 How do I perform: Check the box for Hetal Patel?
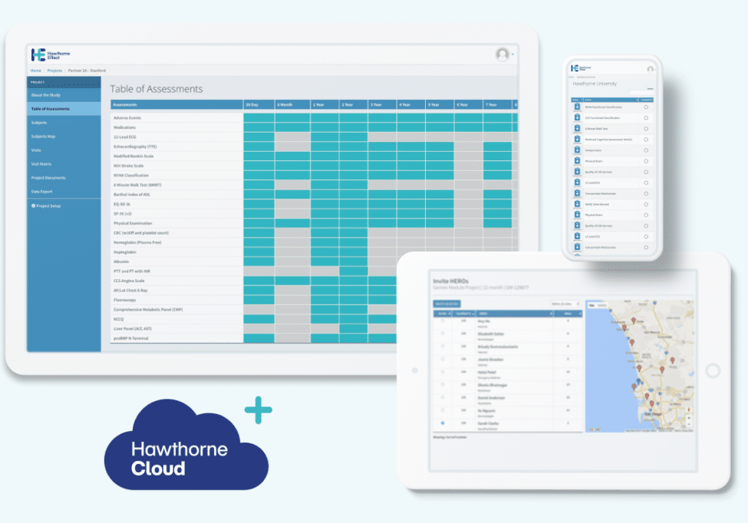[442, 372]
